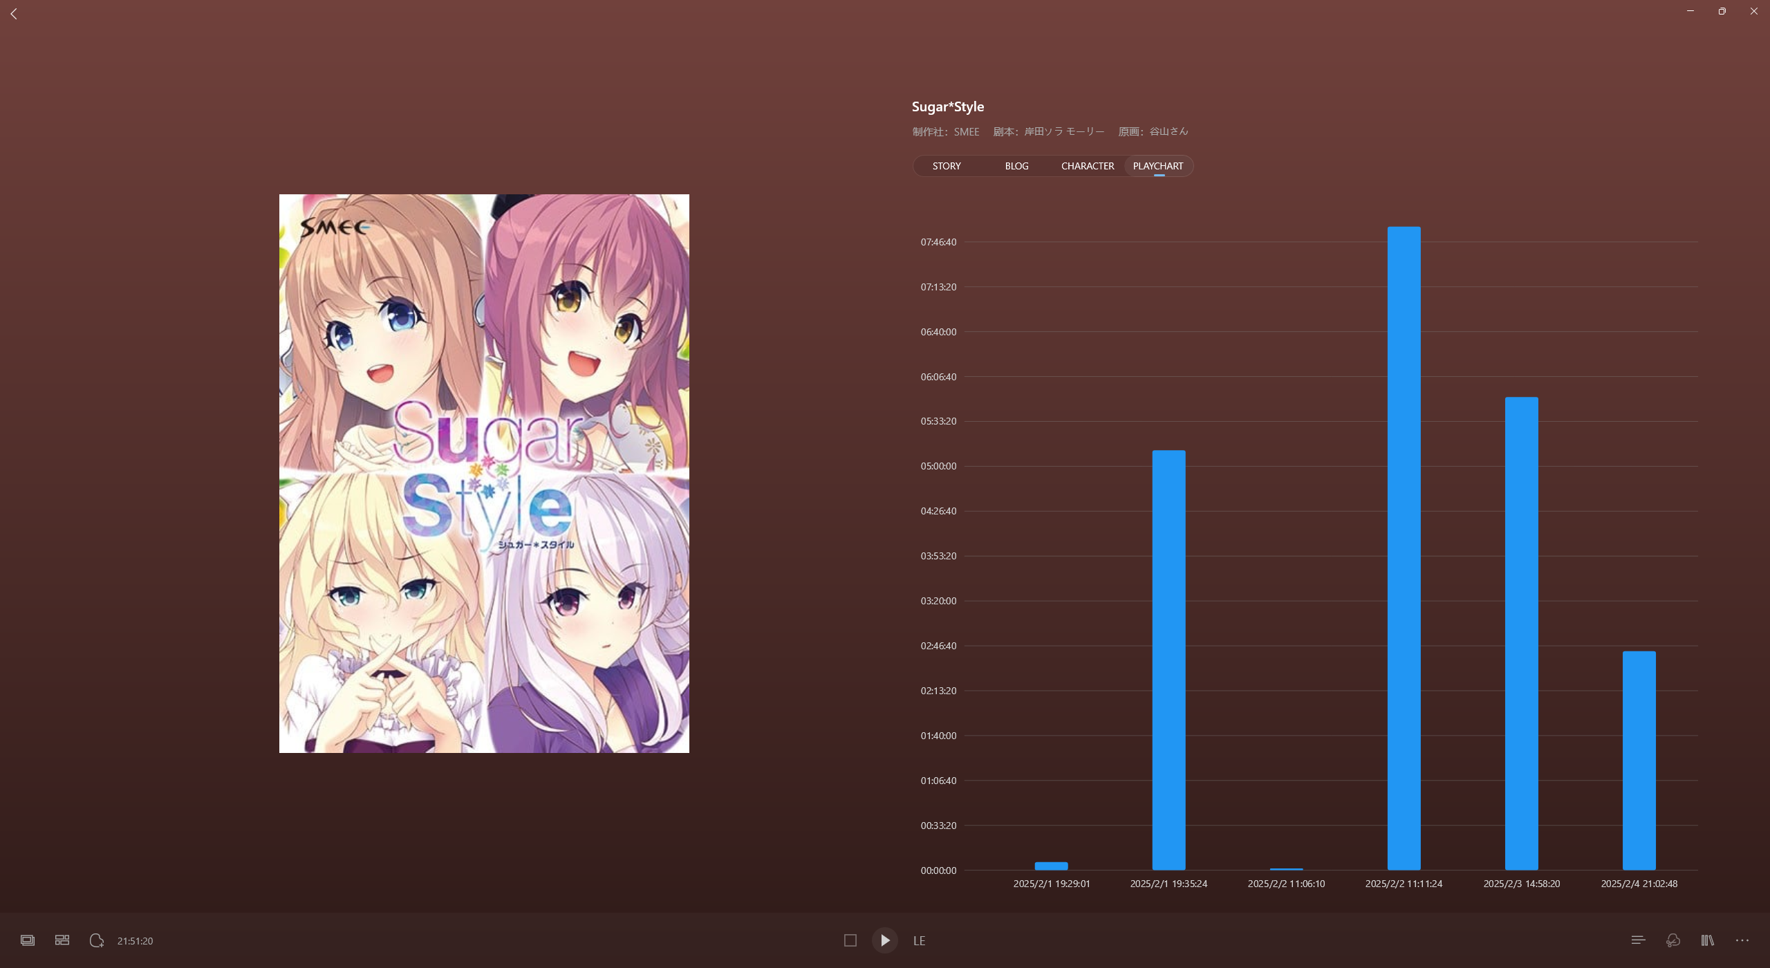This screenshot has width=1770, height=968.
Task: Switch to the CHARACTER tab
Action: [1088, 166]
